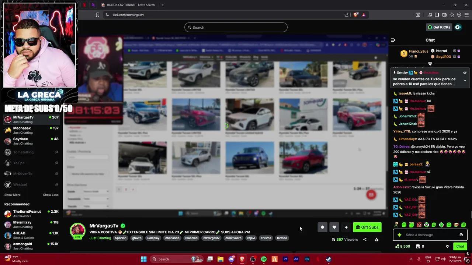Click MrVargasTv avatar with LIVE badge
This screenshot has width=472, height=265.
77,231
